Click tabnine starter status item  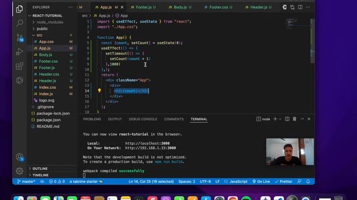pos(86,182)
